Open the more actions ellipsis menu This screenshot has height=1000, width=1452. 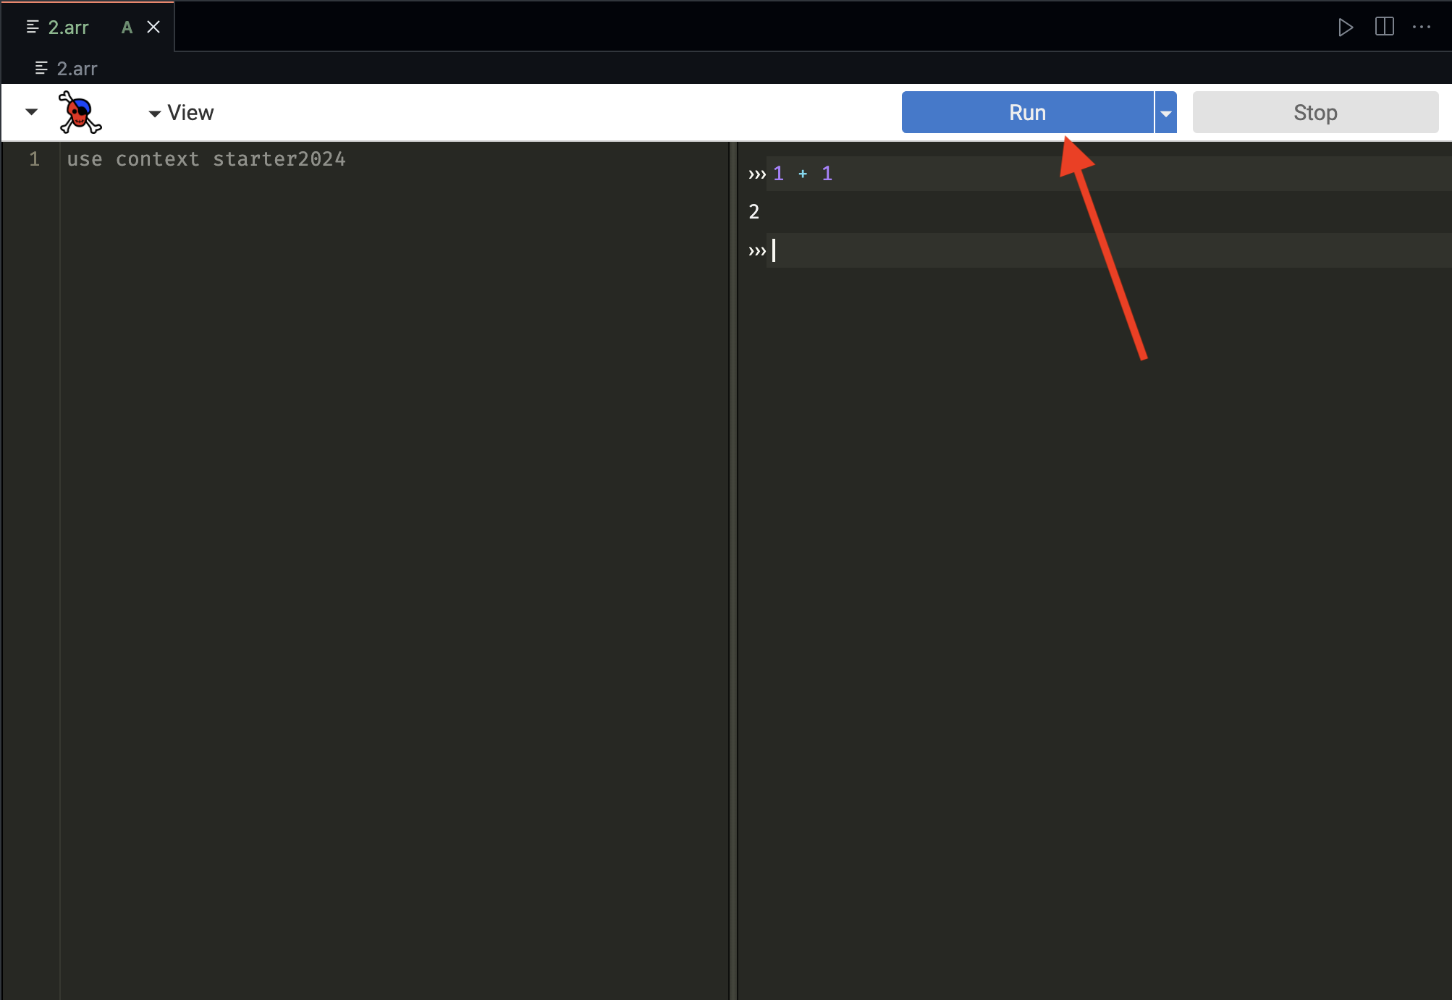pos(1422,27)
